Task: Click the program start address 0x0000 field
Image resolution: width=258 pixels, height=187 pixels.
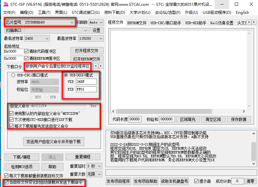Action: click(14, 51)
